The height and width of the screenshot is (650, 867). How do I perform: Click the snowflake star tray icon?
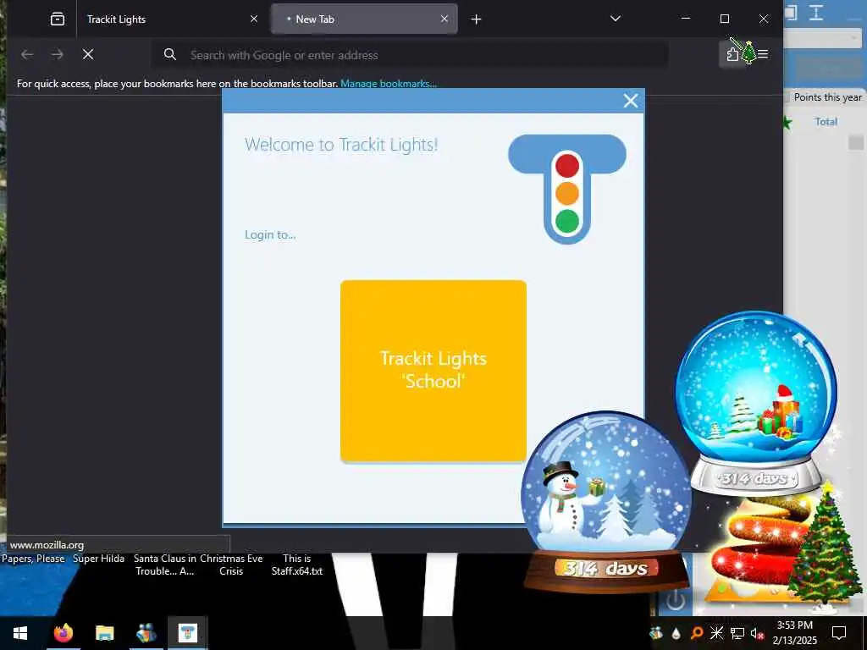pos(716,633)
